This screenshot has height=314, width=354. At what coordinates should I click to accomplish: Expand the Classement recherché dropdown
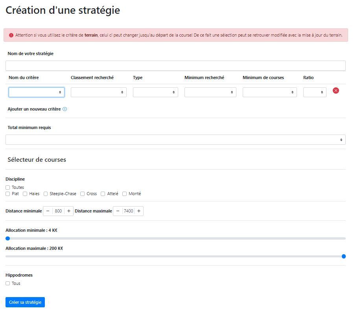[x=98, y=92]
